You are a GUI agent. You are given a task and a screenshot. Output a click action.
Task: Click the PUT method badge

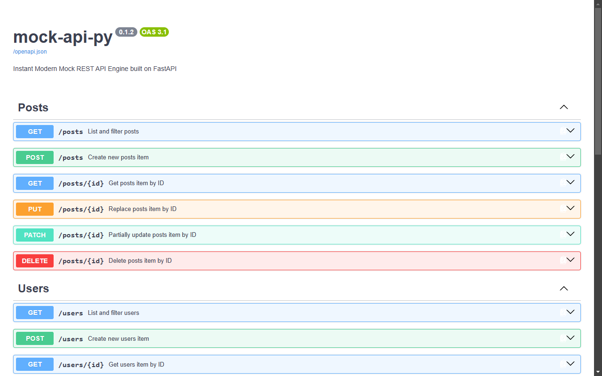click(35, 209)
